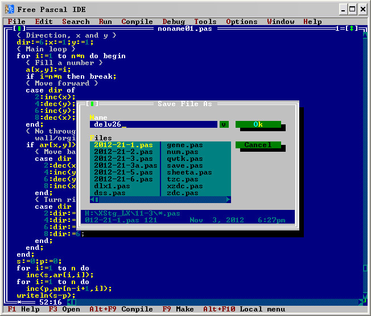Click right arrow of file list scrollbar
This screenshot has height=316, width=371.
[x=228, y=200]
